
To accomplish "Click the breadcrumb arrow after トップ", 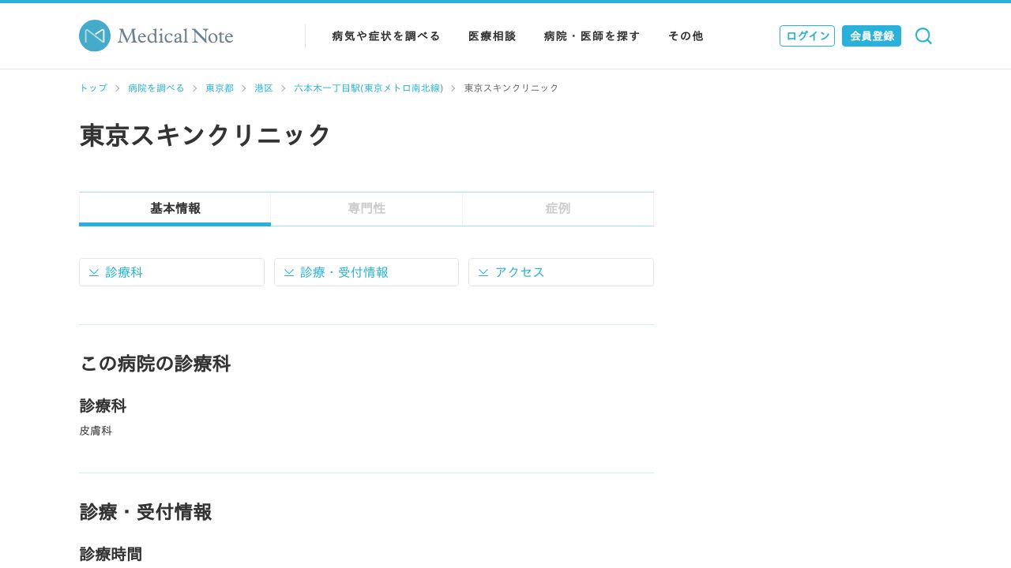I will click(116, 88).
